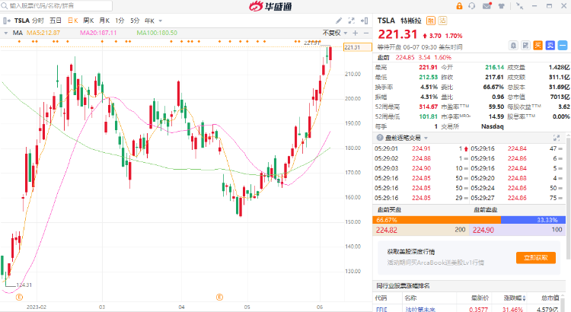Toggle the left sidebar panel icon
The width and height of the screenshot is (571, 312).
6,21
